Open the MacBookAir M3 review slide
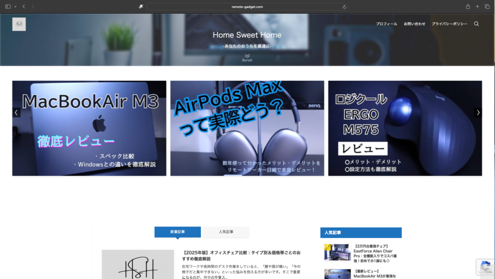The image size is (495, 279). (x=89, y=128)
